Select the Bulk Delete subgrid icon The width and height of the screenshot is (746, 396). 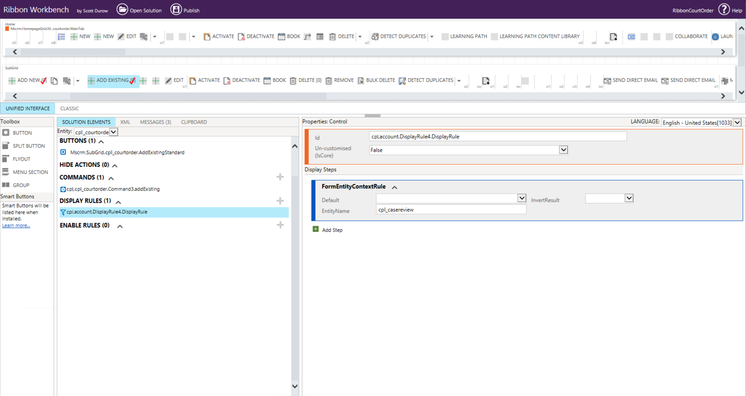pyautogui.click(x=361, y=81)
